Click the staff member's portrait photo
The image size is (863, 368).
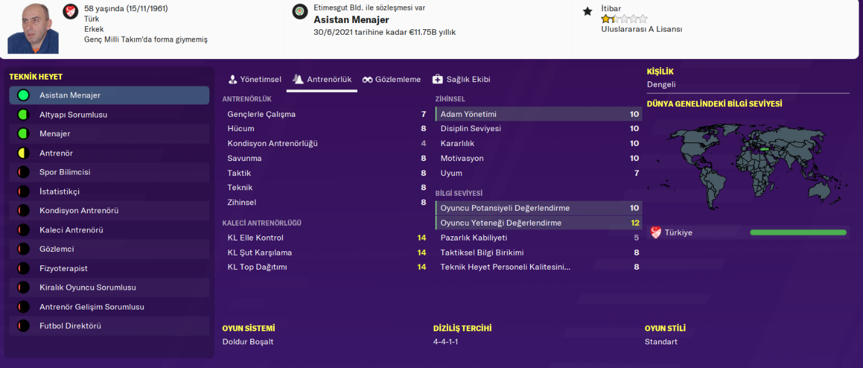[x=33, y=29]
